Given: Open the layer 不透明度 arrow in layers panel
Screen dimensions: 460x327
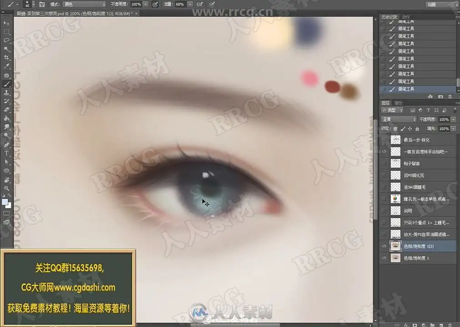Looking at the screenshot, I should (x=454, y=119).
